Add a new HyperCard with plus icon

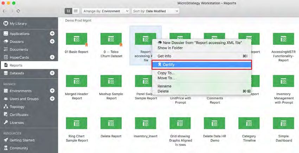[x=52, y=57]
